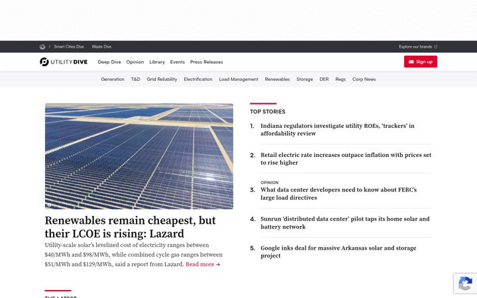Open FERC large load directives opinion story
This screenshot has height=298, width=477.
(339, 193)
